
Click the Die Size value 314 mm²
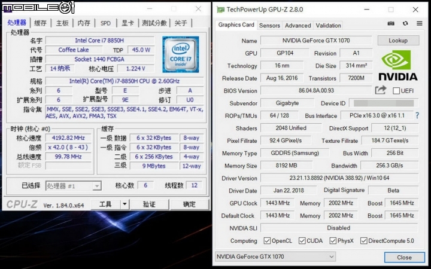coord(356,65)
